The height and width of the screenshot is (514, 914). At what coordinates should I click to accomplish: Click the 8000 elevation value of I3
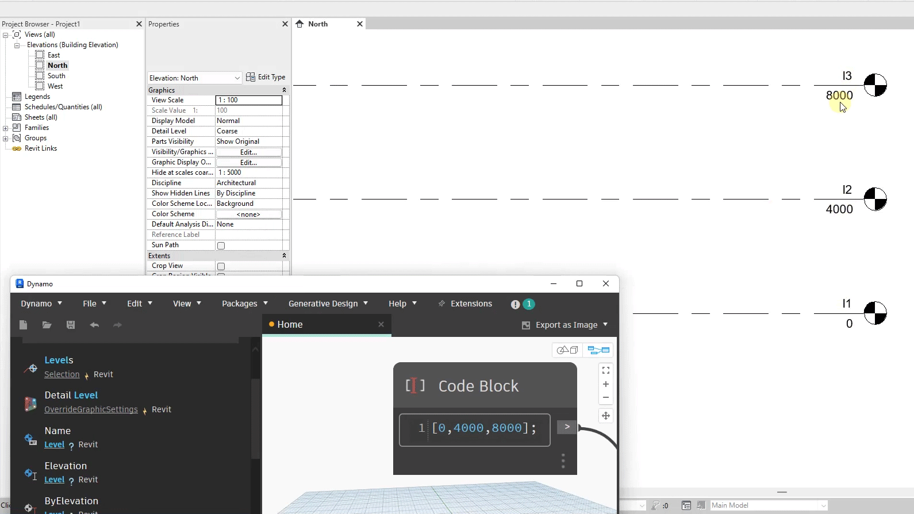(x=839, y=95)
